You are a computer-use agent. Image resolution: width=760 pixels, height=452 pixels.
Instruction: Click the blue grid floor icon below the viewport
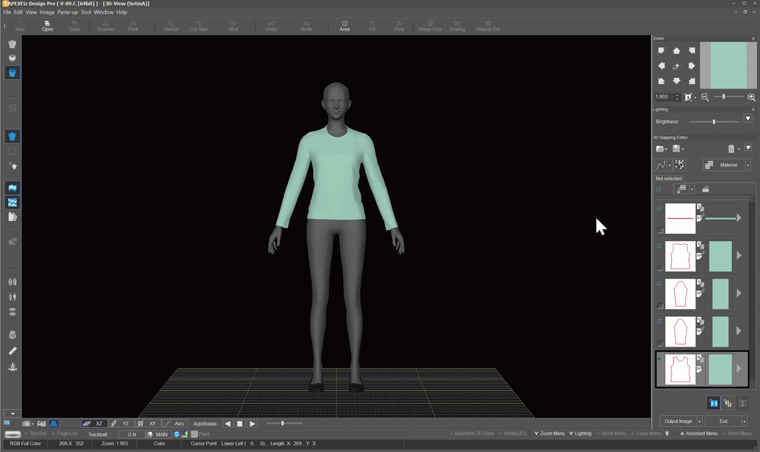pos(54,424)
